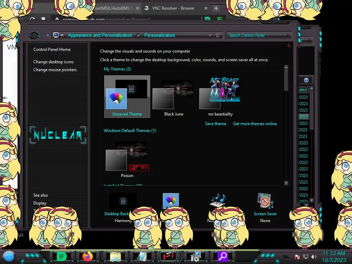Open a new browser tab with plus button
The width and height of the screenshot is (352, 264).
[216, 8]
